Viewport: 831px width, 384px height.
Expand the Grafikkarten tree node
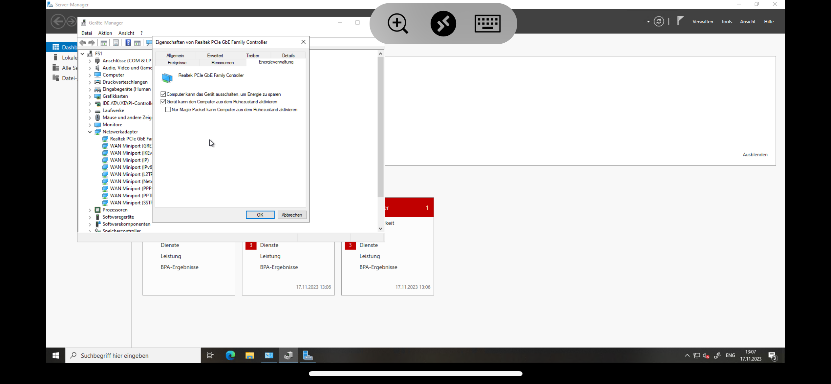tap(90, 96)
